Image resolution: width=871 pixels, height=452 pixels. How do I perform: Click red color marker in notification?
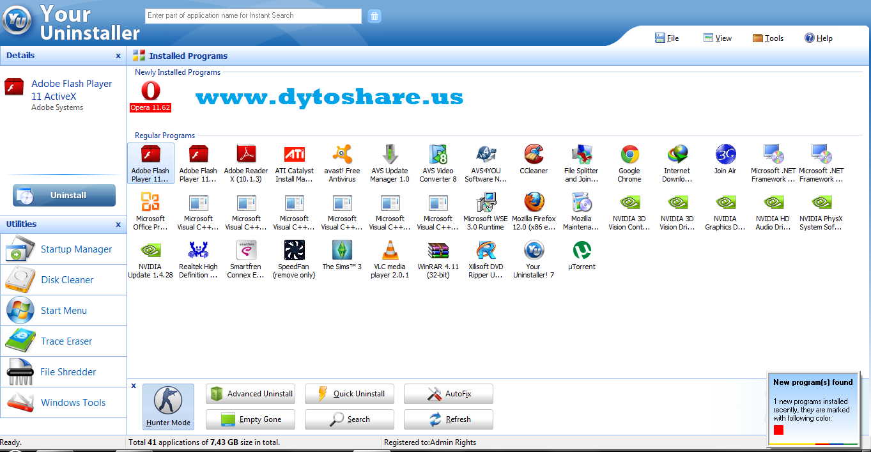(778, 430)
